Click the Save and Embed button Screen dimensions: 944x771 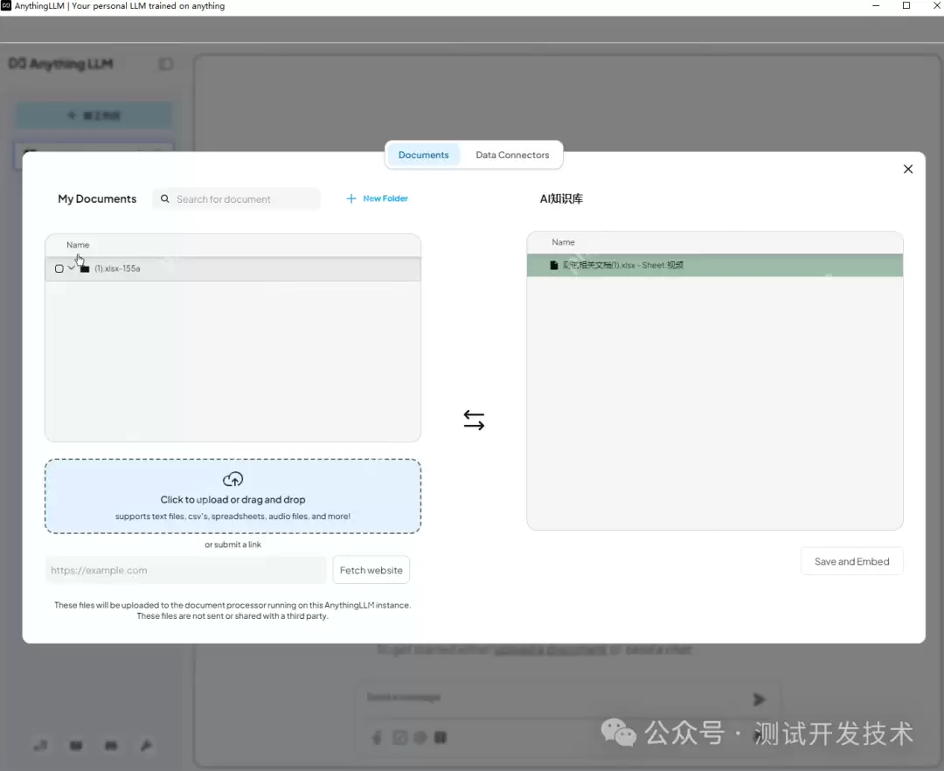click(x=851, y=561)
